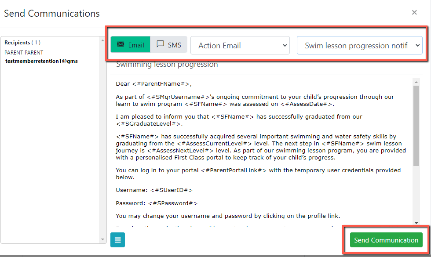Viewport: 431px width, 257px height.
Task: Open the teal hamburger menu button
Action: (118, 240)
